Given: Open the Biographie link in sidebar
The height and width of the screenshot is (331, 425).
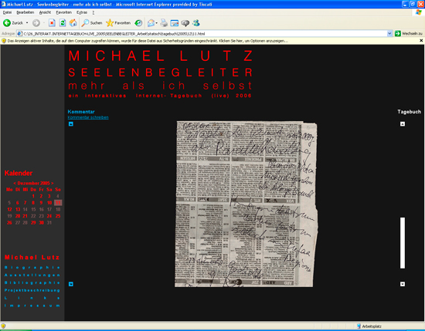Looking at the screenshot, I should pos(32,268).
